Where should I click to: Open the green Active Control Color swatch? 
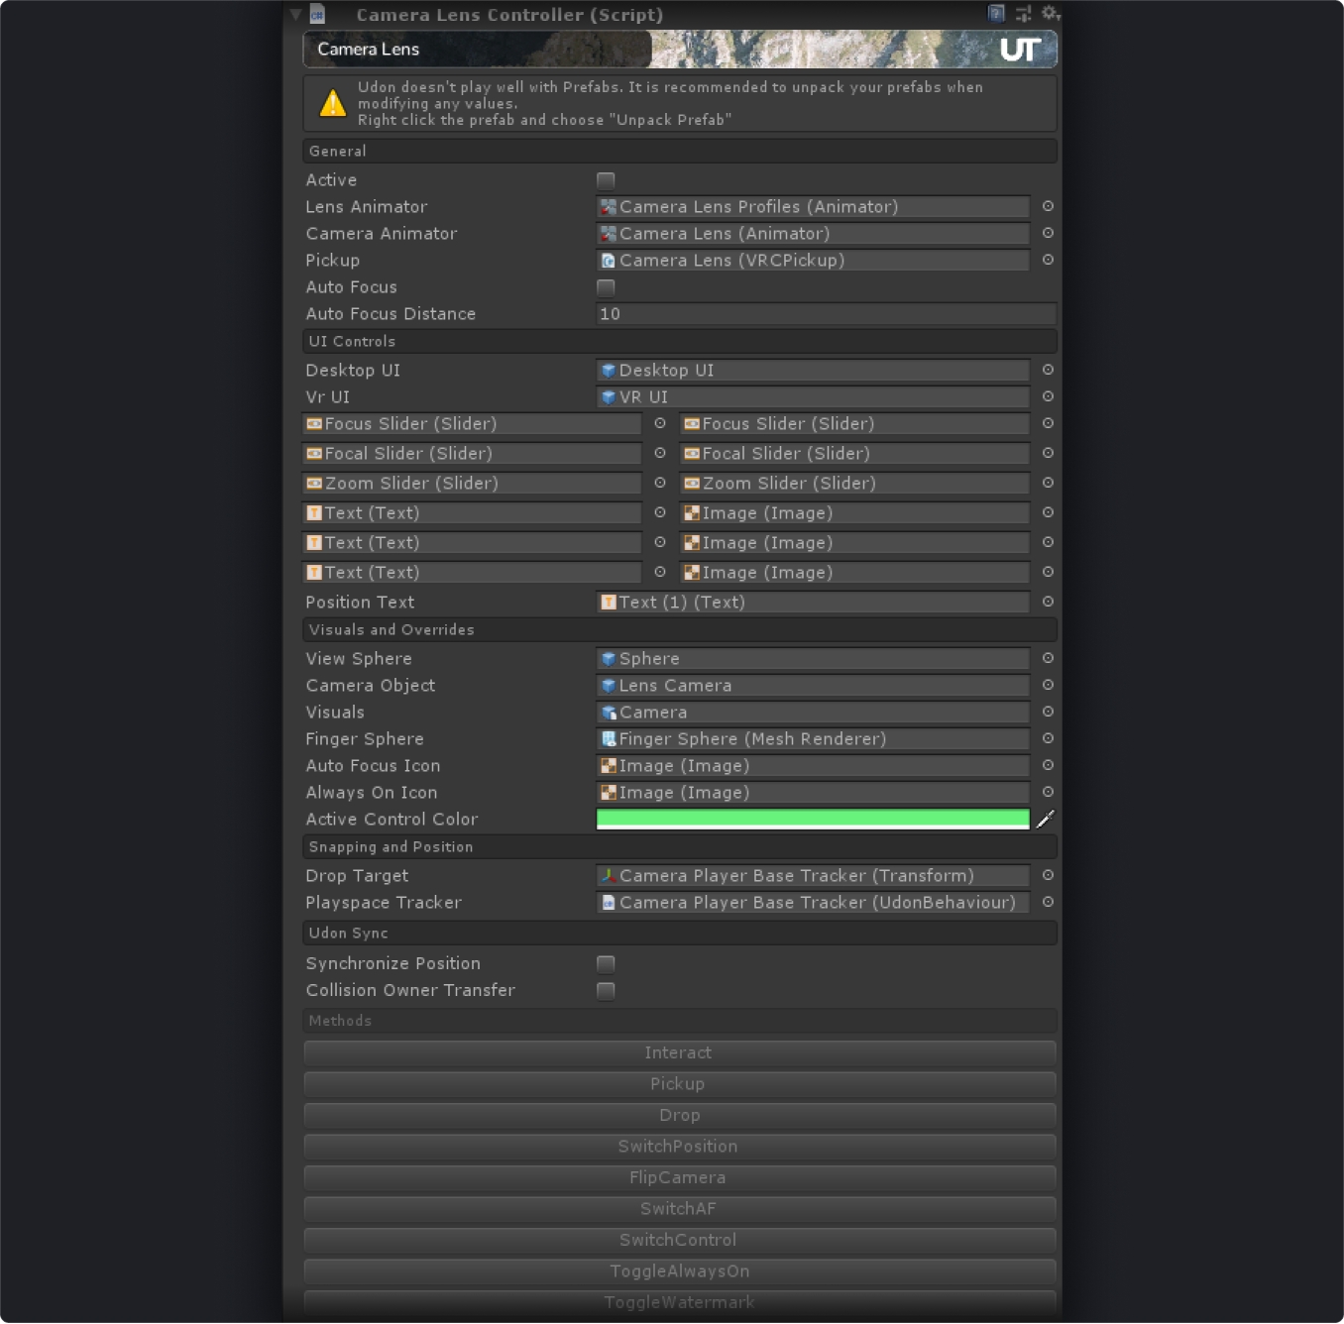(812, 819)
